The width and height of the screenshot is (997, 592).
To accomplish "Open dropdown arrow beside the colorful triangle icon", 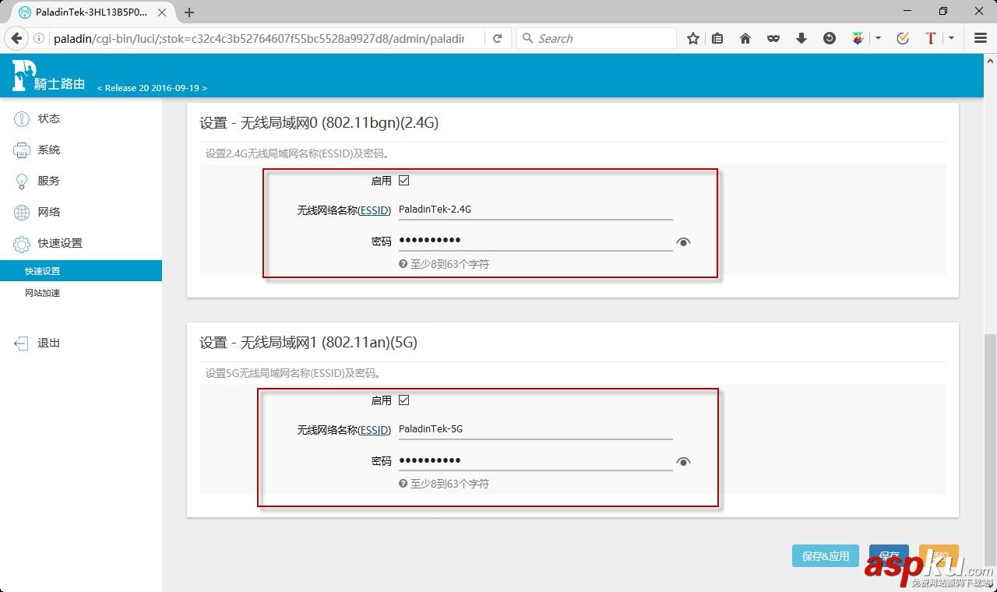I will pyautogui.click(x=878, y=38).
